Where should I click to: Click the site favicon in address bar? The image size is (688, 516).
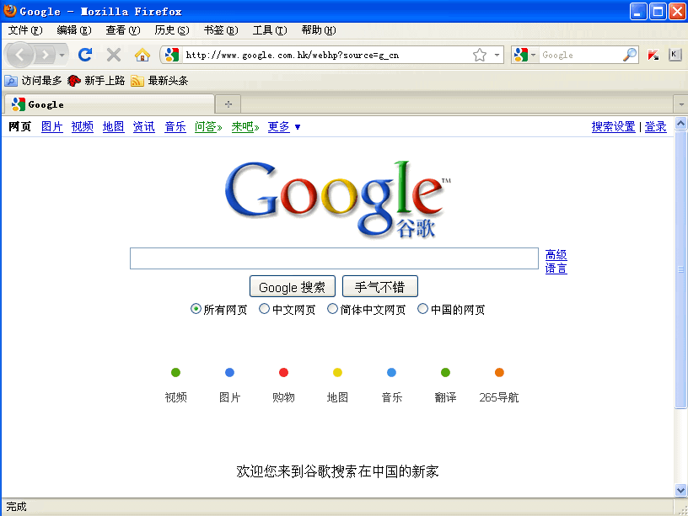(171, 55)
